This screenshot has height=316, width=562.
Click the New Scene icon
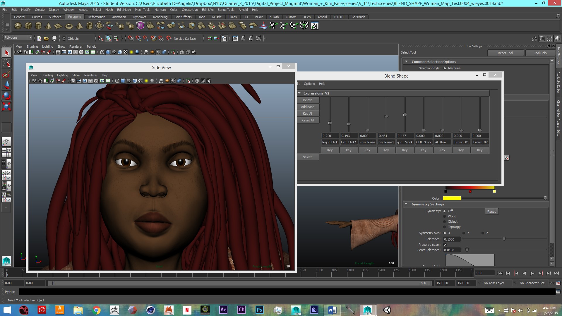pyautogui.click(x=39, y=38)
